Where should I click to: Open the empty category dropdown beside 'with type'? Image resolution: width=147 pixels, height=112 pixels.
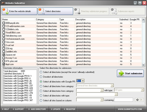102,90
